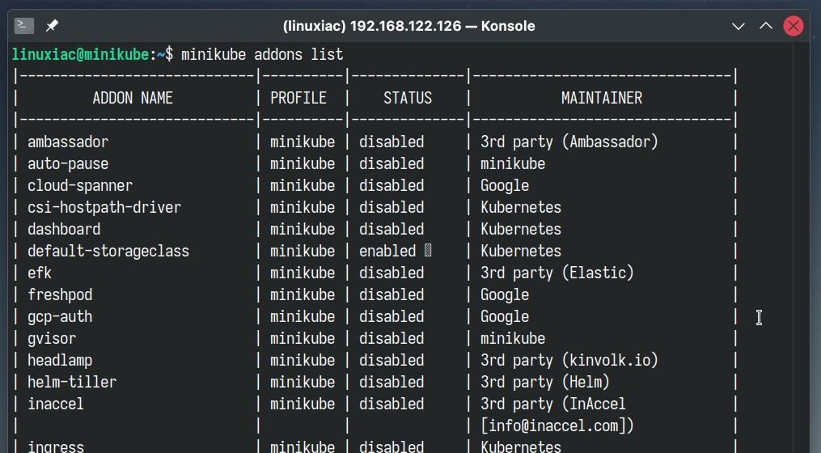Click the 'minikube addons list' command text
Image resolution: width=821 pixels, height=453 pixels.
[262, 54]
